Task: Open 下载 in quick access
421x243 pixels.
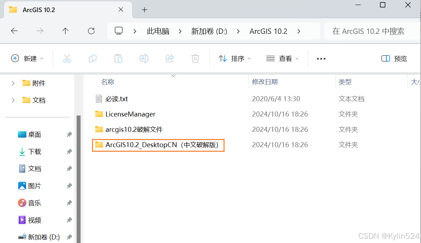Action: coord(29,152)
